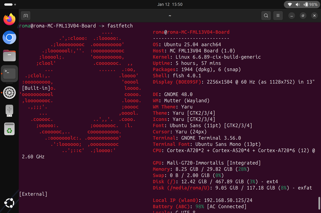Click "Terminal Font: Ubuntu Sans Mono (13pt)"
The height and width of the screenshot is (213, 321).
pos(207,144)
